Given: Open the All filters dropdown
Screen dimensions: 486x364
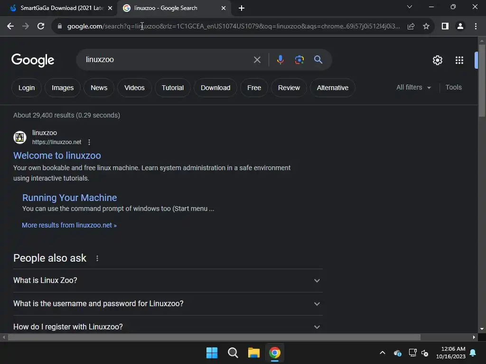Looking at the screenshot, I should click(413, 87).
